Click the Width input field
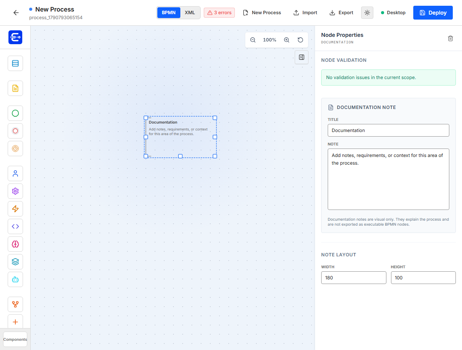Image resolution: width=462 pixels, height=350 pixels. click(x=354, y=277)
